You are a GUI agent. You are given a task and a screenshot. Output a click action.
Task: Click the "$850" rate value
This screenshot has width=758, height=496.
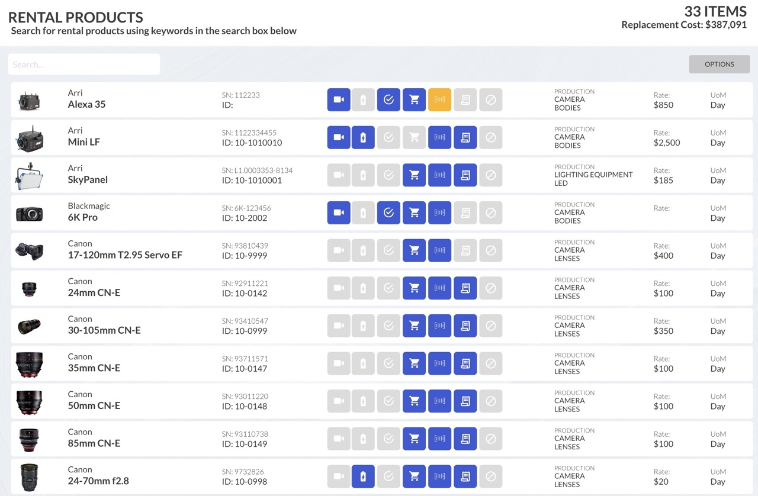[663, 105]
